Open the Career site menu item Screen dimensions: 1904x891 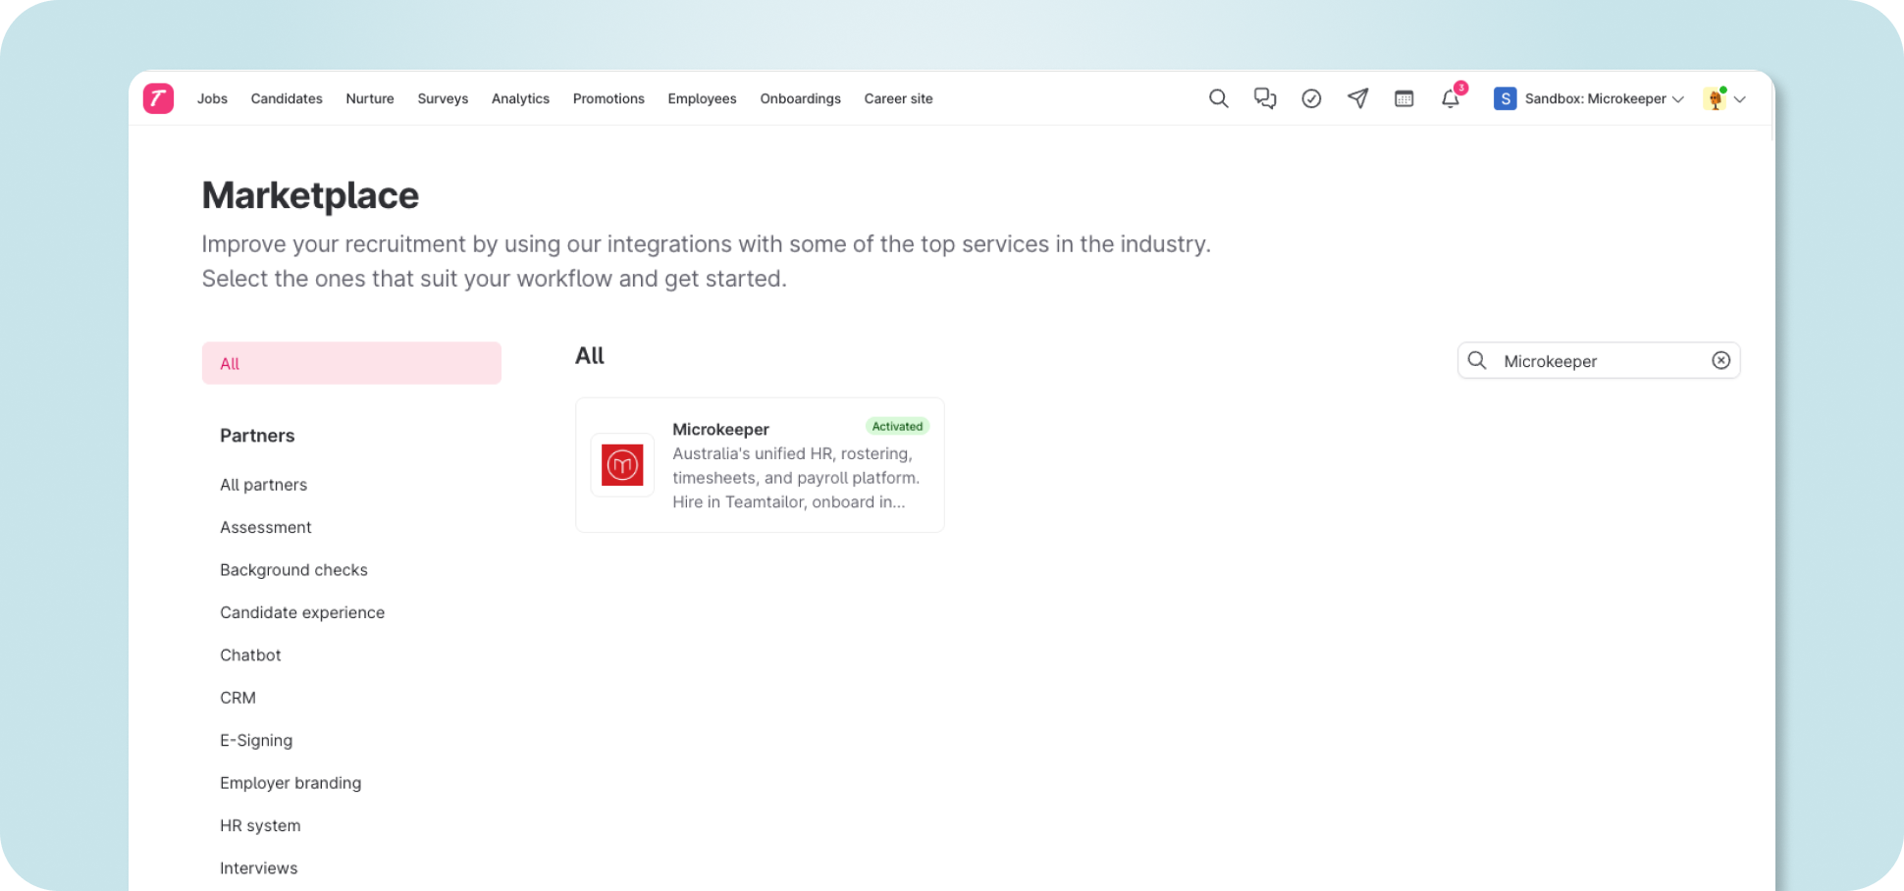coord(898,98)
